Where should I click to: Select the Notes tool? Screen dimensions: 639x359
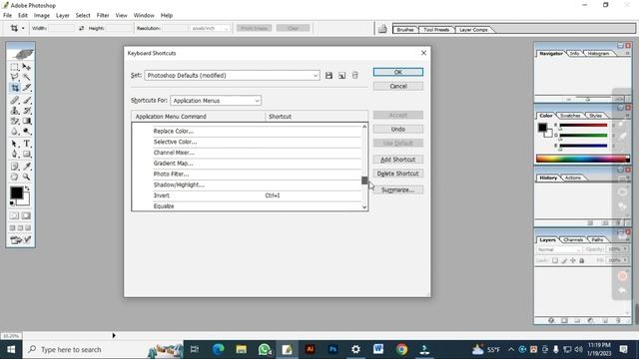tap(15, 167)
